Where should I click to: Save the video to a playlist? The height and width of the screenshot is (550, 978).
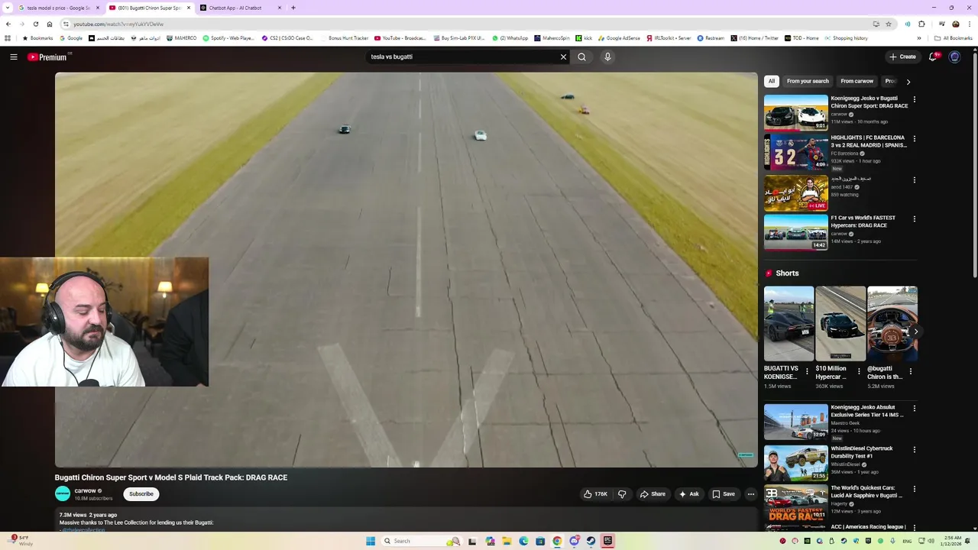pyautogui.click(x=724, y=494)
